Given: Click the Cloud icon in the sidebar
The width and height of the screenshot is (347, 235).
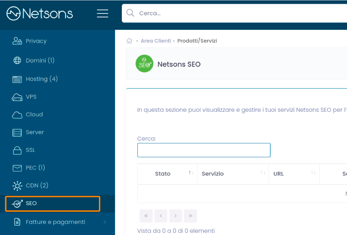Looking at the screenshot, I should click(x=17, y=115).
